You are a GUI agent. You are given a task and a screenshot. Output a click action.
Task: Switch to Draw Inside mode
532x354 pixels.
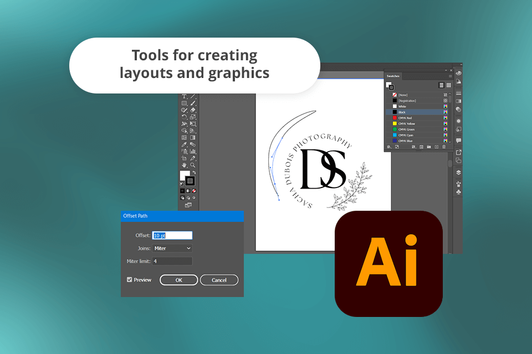[194, 198]
